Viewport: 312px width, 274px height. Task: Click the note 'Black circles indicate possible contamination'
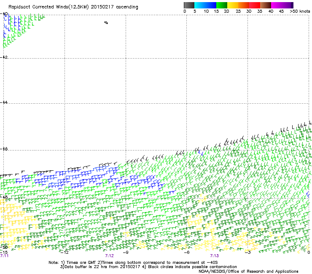click(x=192, y=267)
